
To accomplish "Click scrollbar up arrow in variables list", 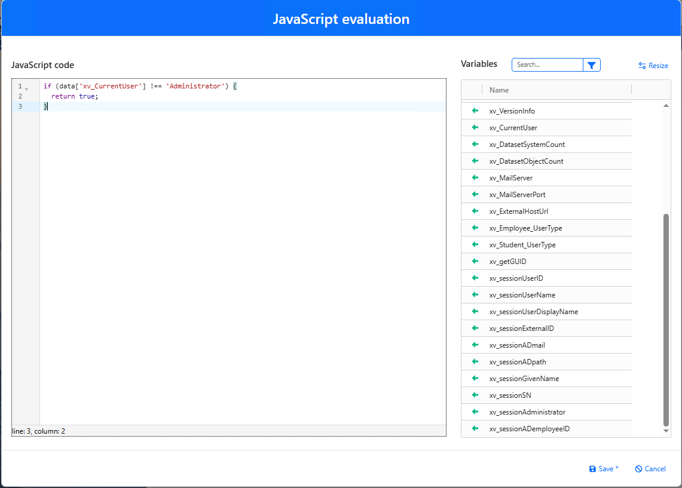I will [666, 106].
